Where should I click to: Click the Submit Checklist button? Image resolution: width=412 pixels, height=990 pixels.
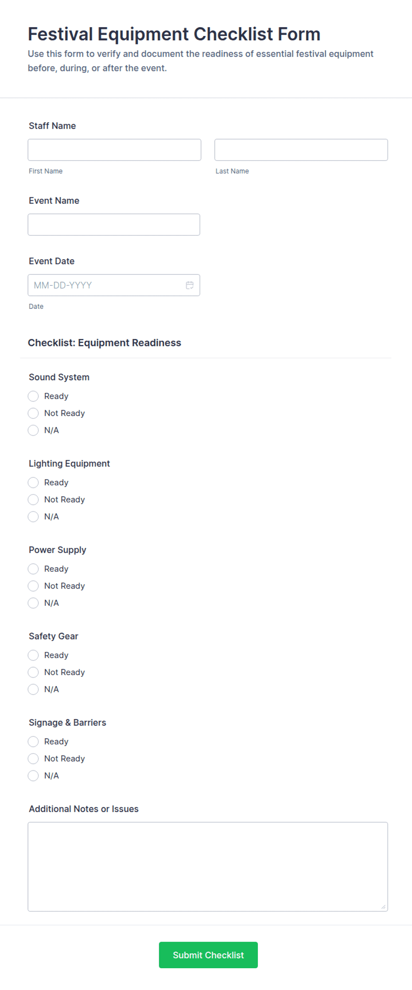click(x=208, y=955)
